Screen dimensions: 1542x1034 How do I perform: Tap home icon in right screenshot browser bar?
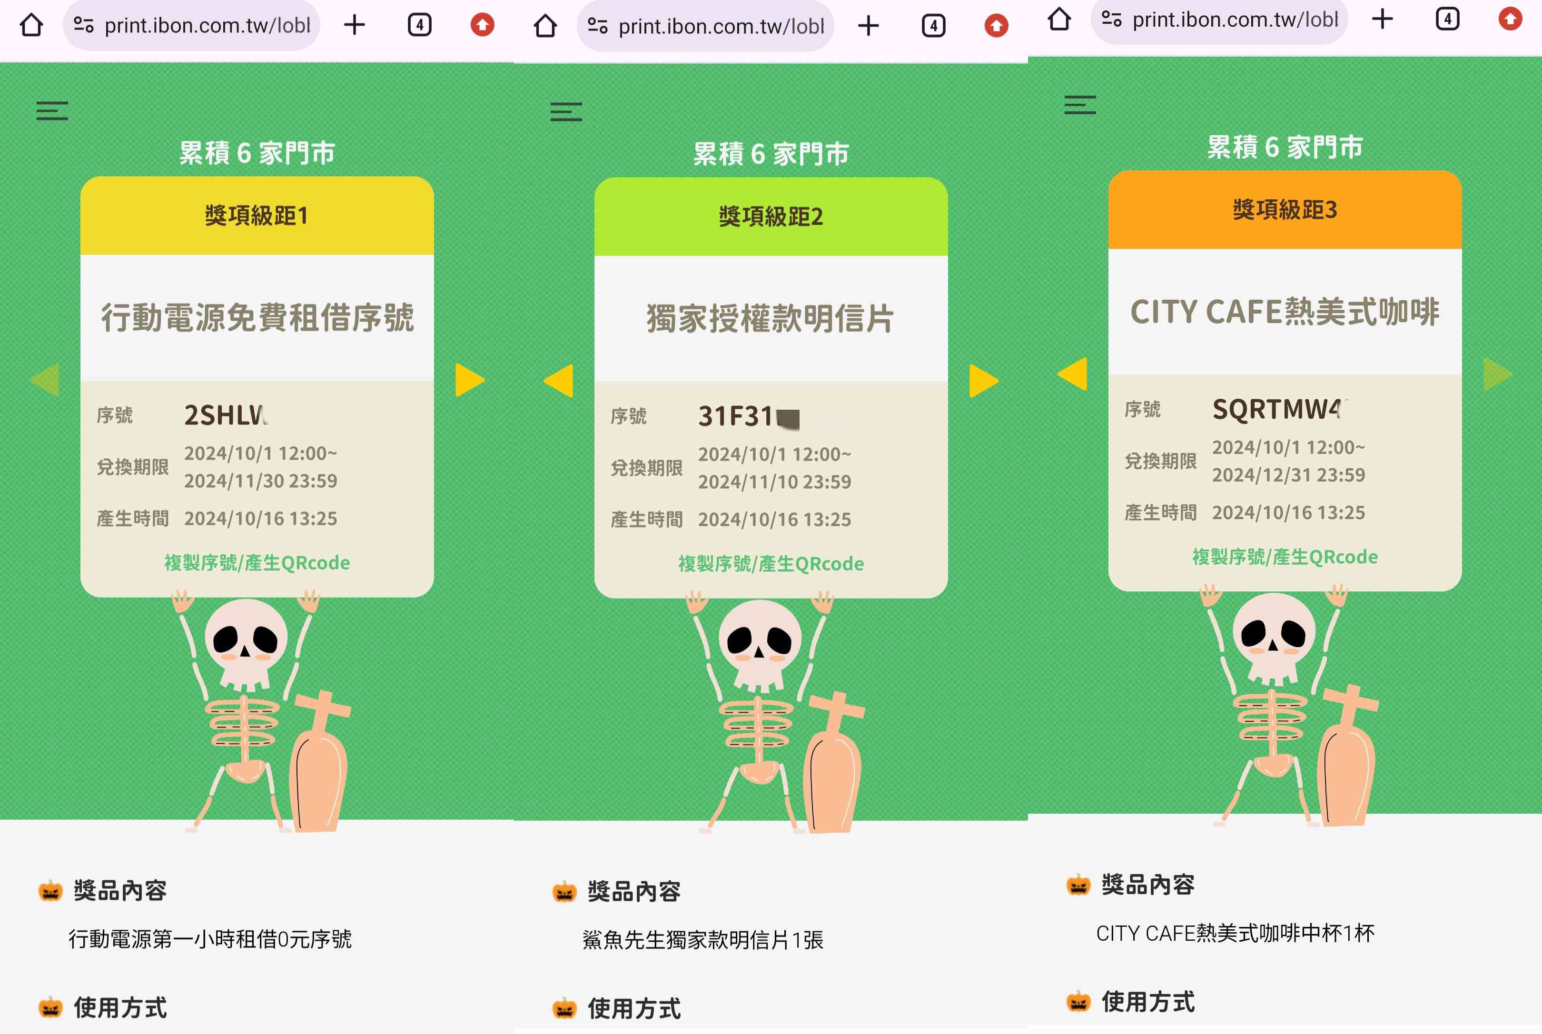pos(1058,19)
